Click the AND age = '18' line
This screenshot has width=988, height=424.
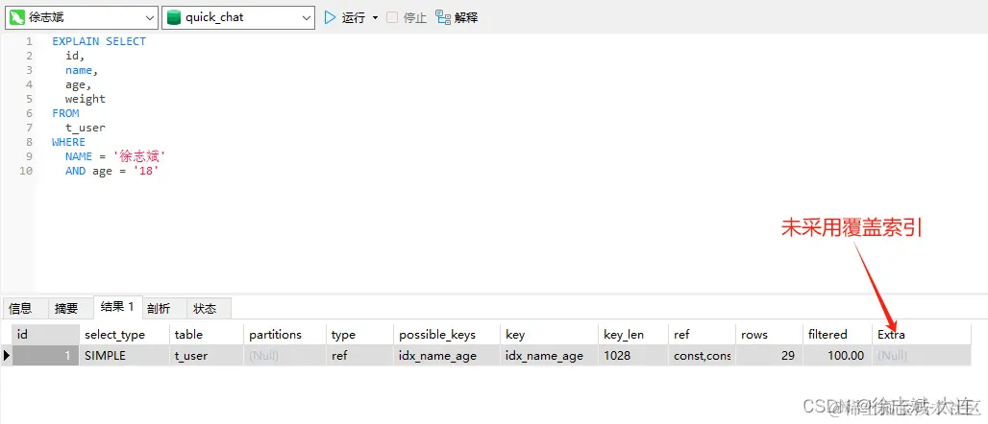coord(112,171)
